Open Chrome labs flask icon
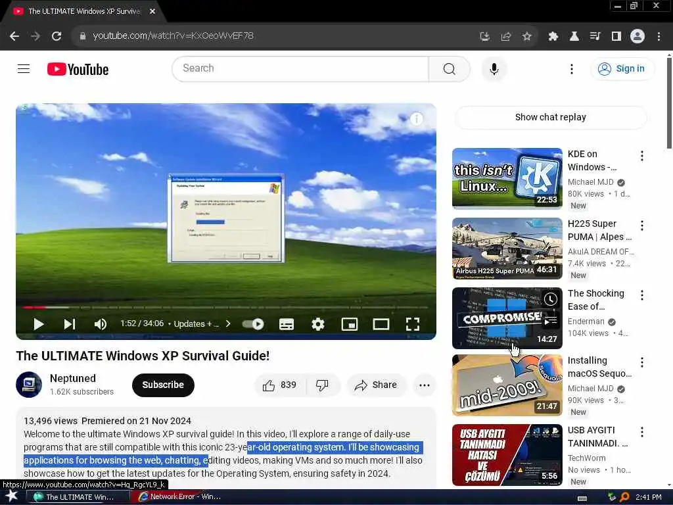The image size is (673, 505). click(x=574, y=37)
